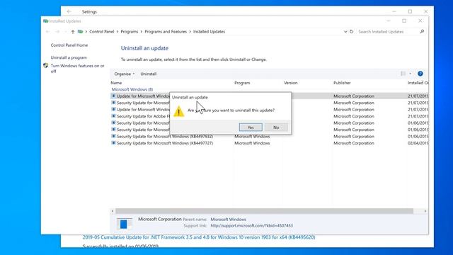Navigate up one level arrow icon
Screen dimensions: 453x255
click(x=73, y=31)
